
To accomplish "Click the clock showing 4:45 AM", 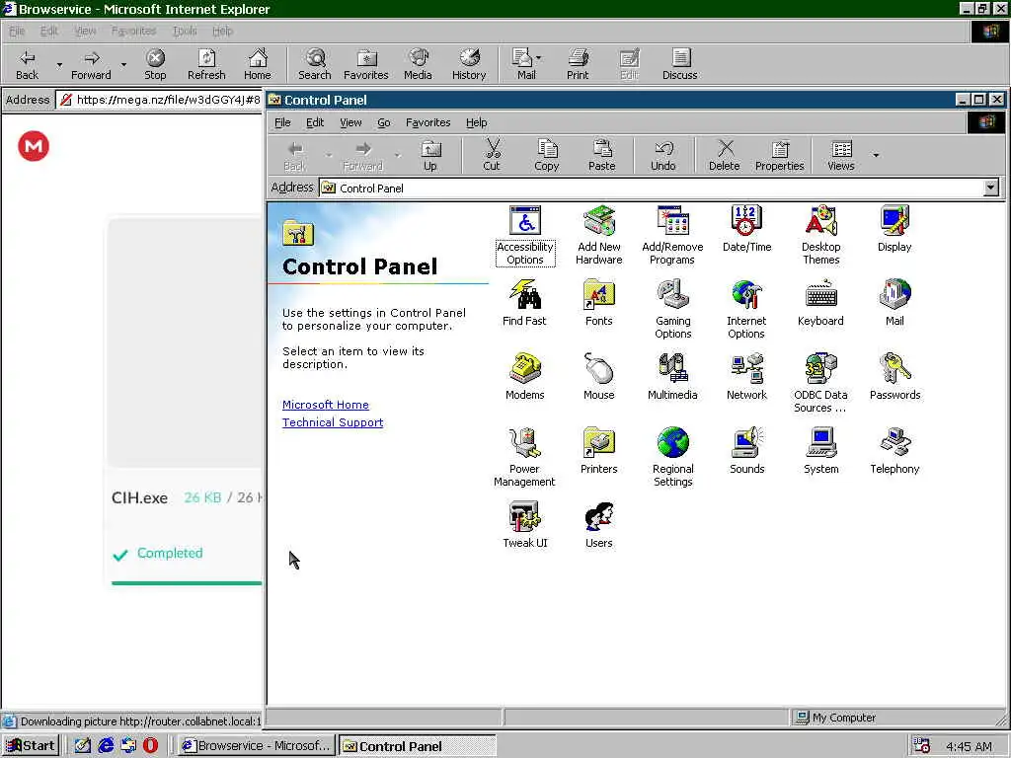I will pos(968,746).
